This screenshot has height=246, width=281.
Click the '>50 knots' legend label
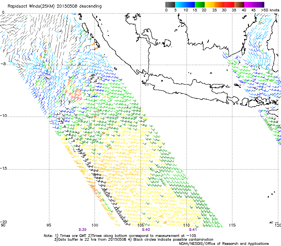pyautogui.click(x=270, y=10)
